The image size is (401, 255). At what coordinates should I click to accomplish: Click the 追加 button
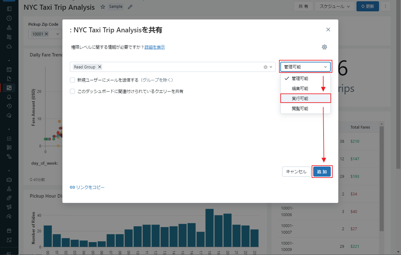coord(322,172)
